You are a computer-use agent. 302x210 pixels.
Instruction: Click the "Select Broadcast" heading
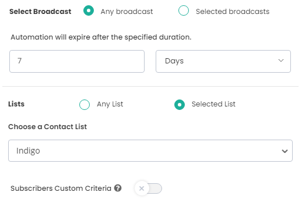tap(40, 12)
